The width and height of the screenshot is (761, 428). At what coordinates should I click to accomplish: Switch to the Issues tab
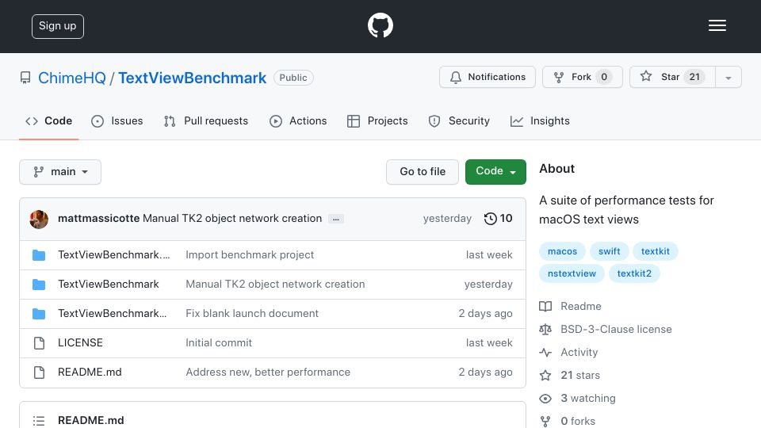pyautogui.click(x=117, y=120)
